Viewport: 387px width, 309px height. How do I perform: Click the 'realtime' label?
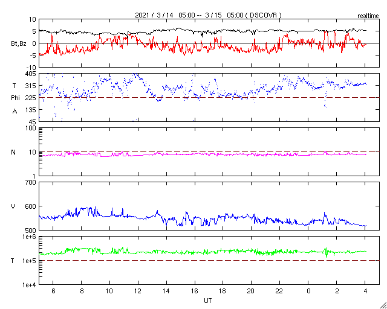(x=368, y=16)
